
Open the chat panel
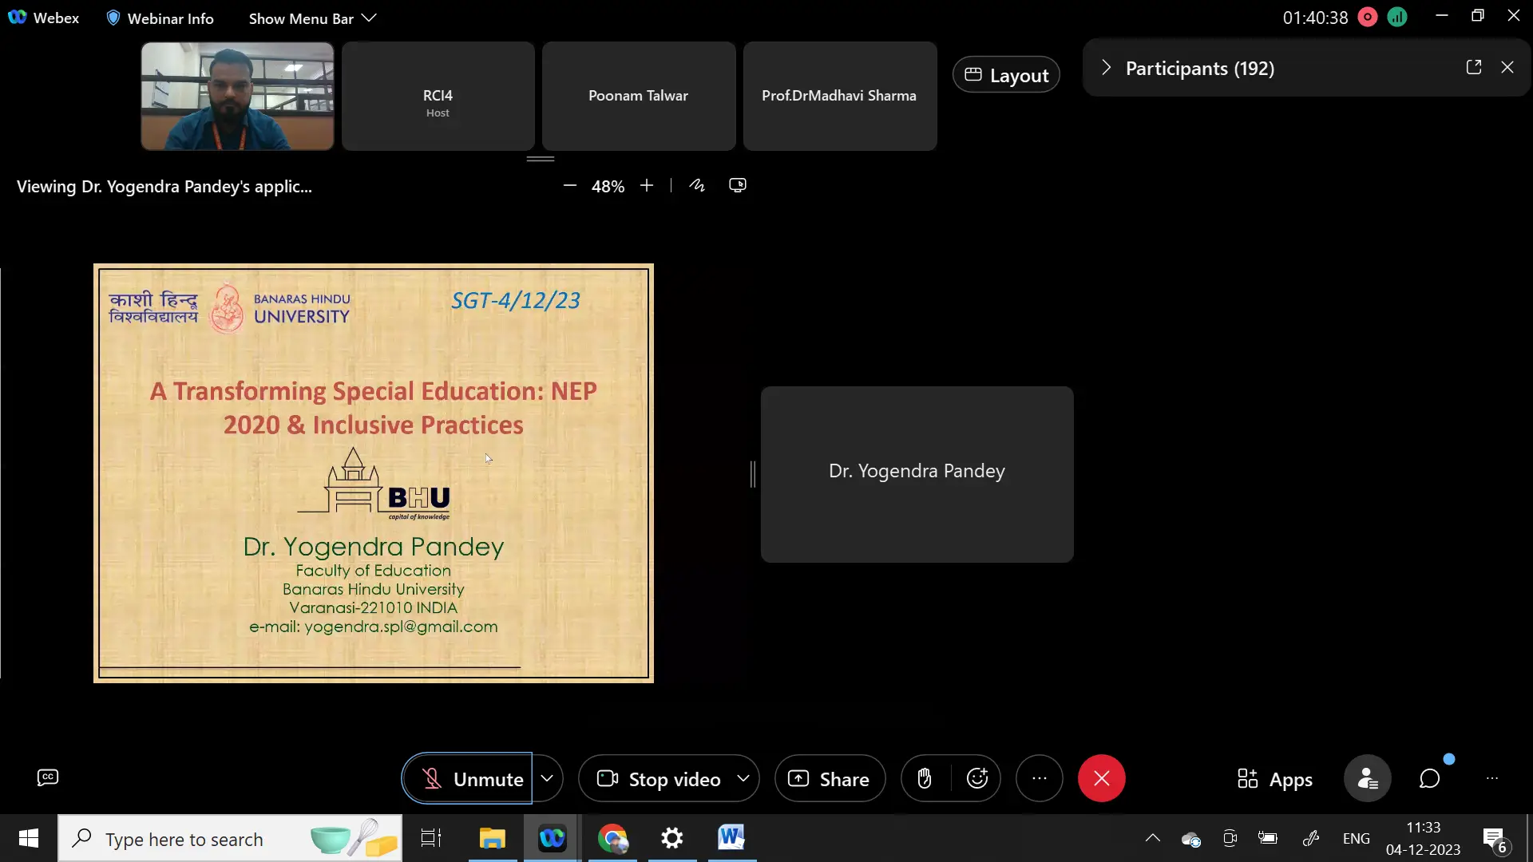pos(1429,778)
